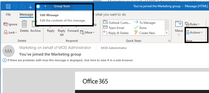Click the MA sender avatar
This screenshot has width=209, height=93.
[8, 51]
